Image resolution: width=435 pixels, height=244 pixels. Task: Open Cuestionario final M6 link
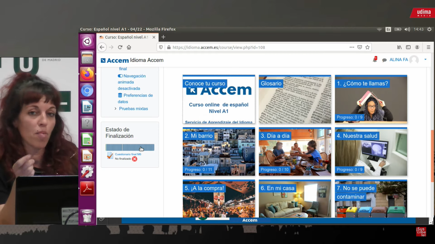[x=128, y=154]
